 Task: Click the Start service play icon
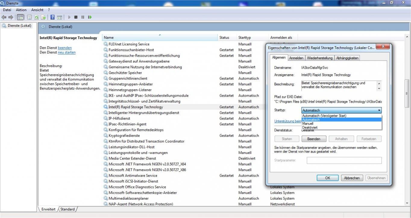click(69, 17)
